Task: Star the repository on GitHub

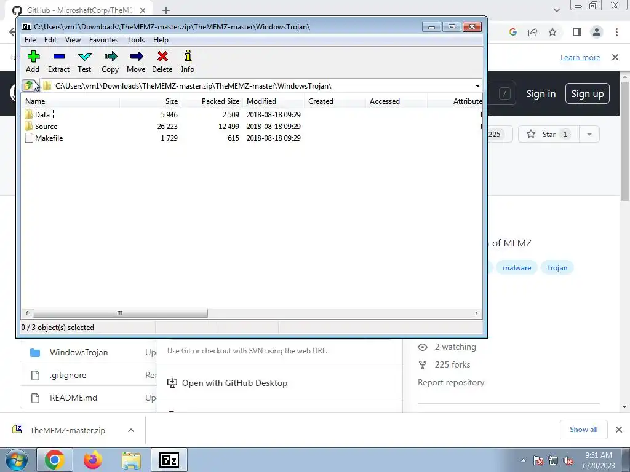Action: [548, 135]
